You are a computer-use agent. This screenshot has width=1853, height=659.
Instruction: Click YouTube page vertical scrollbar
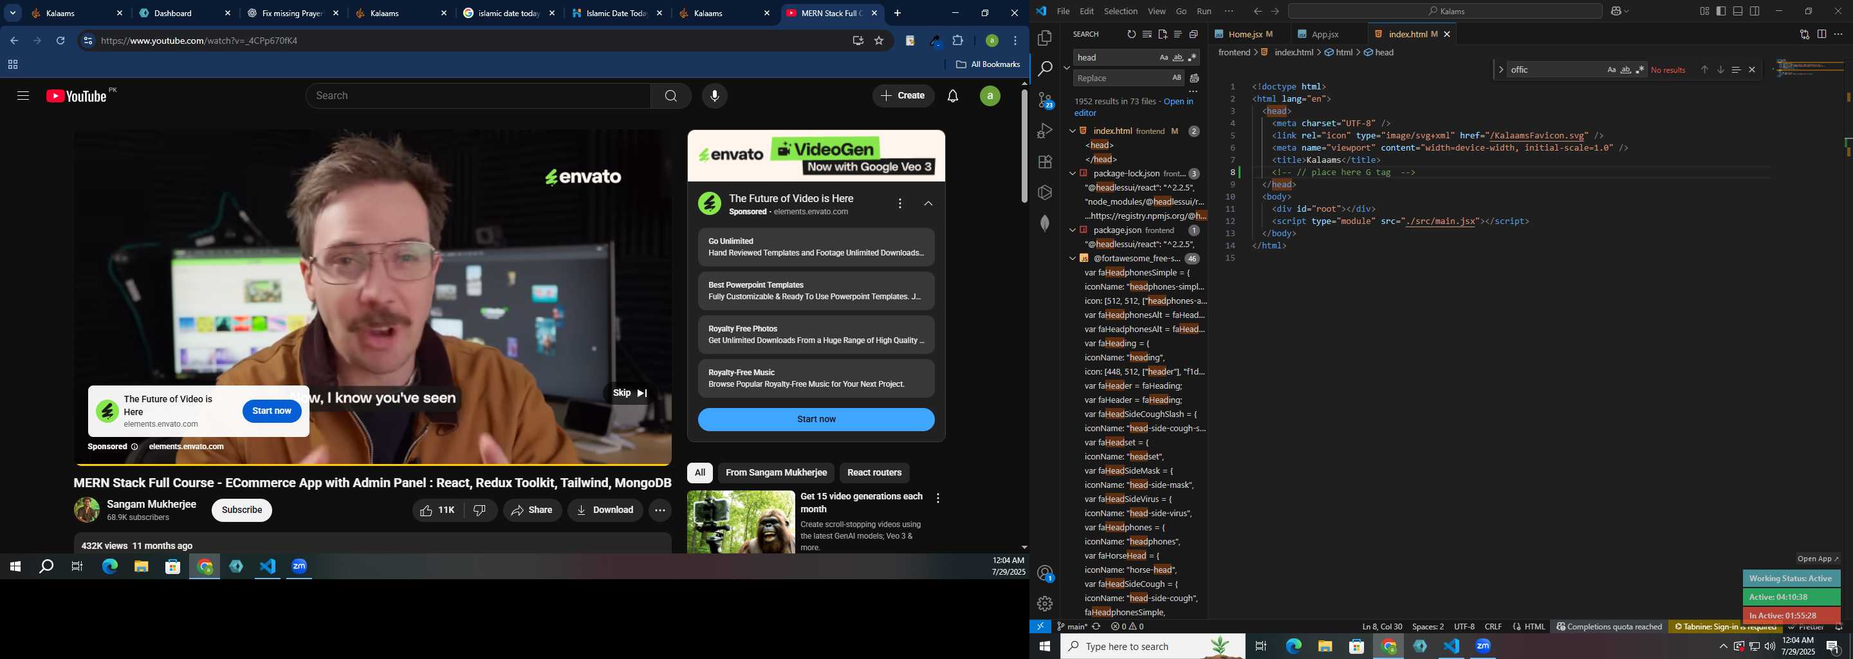tap(1024, 146)
